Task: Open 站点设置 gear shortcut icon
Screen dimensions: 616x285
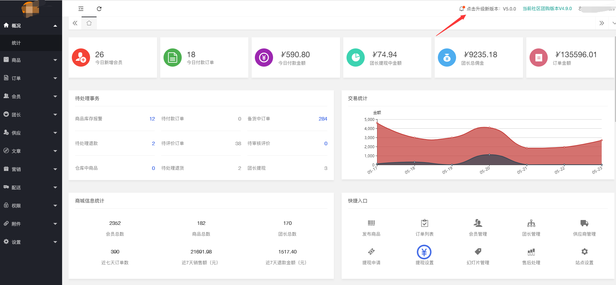Action: pos(584,252)
